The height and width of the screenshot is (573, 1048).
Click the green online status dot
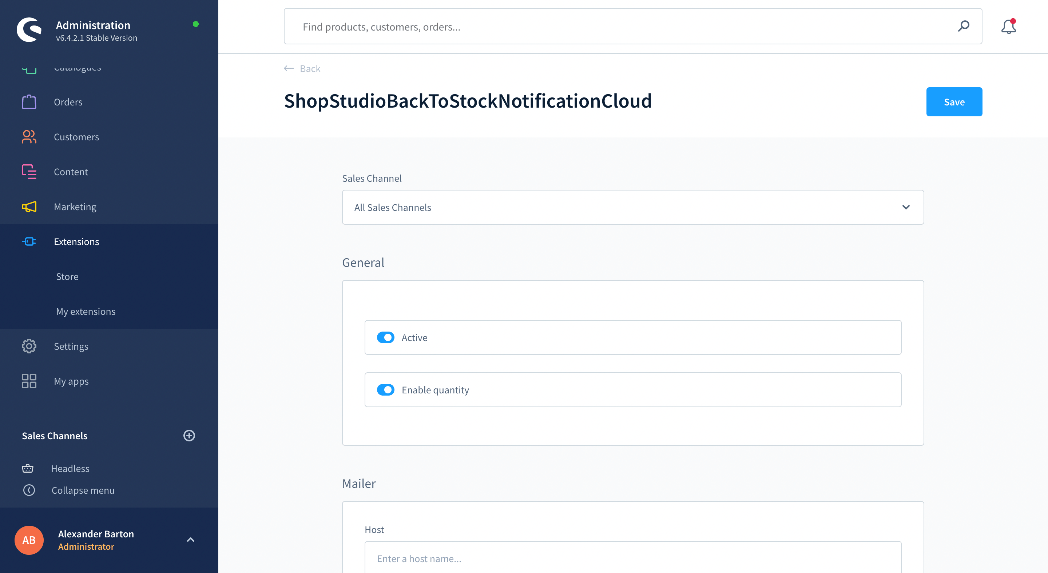[196, 24]
